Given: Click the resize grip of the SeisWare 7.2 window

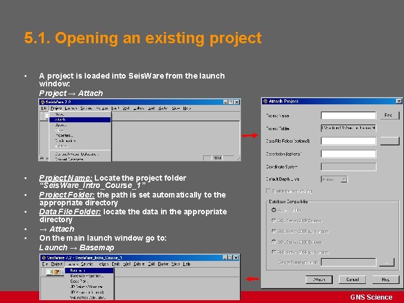Looking at the screenshot, I should [x=238, y=159].
